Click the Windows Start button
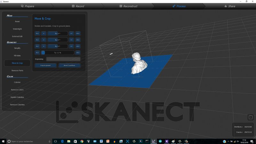This screenshot has height=144, width=256. pos(3,141)
